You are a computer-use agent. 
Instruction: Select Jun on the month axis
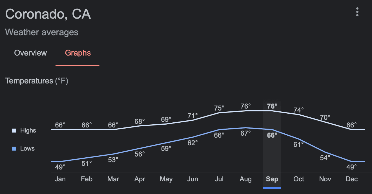(x=192, y=179)
